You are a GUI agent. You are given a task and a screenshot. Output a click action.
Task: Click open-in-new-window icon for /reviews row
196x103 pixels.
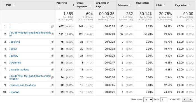[x=52, y=92]
